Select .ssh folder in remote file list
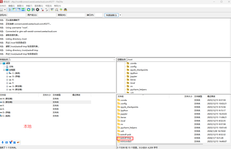Image resolution: width=231 pixels, height=149 pixels. (122, 131)
